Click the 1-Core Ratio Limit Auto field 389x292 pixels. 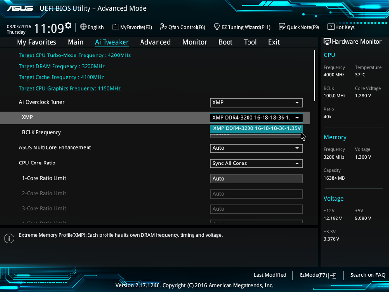coord(256,179)
